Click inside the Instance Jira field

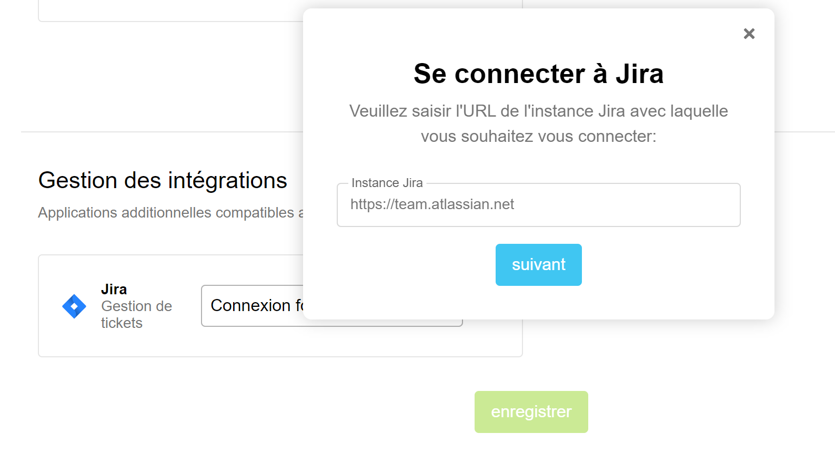tap(538, 205)
